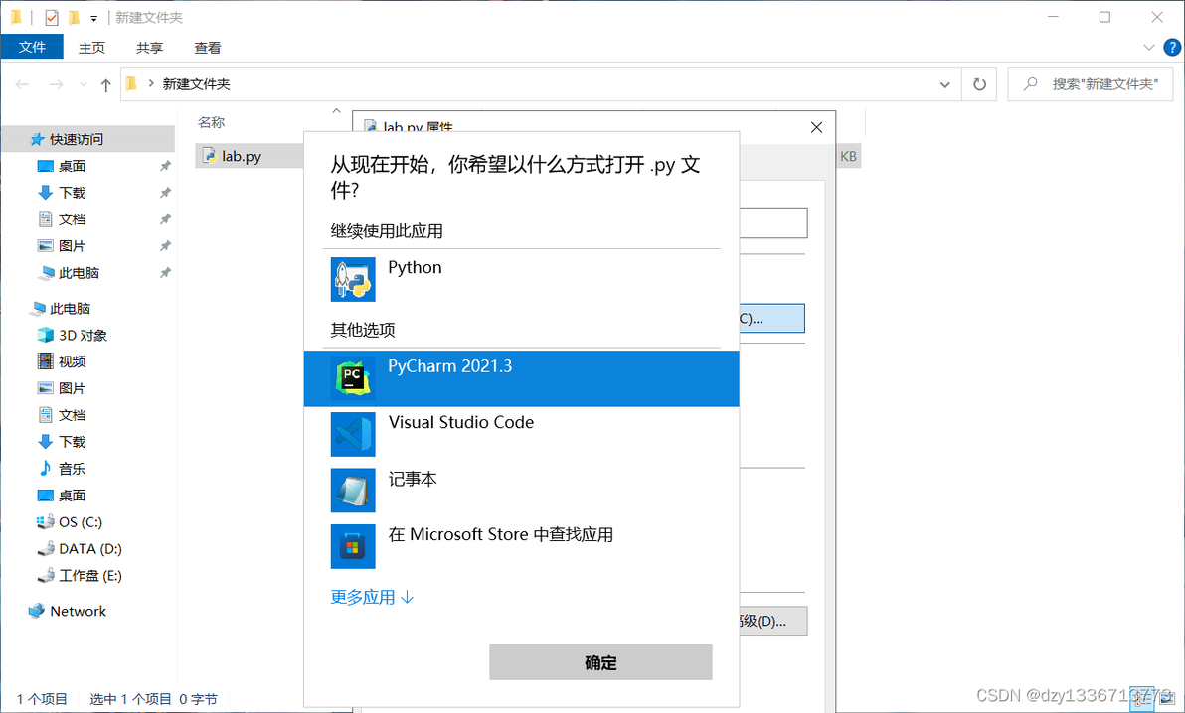The width and height of the screenshot is (1185, 713).
Task: Switch to the 主页 ribbon tab
Action: [x=91, y=48]
